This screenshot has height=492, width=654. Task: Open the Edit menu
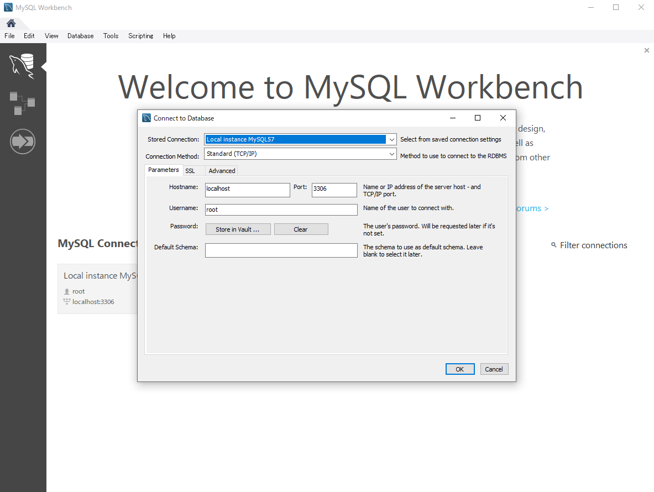click(x=29, y=36)
